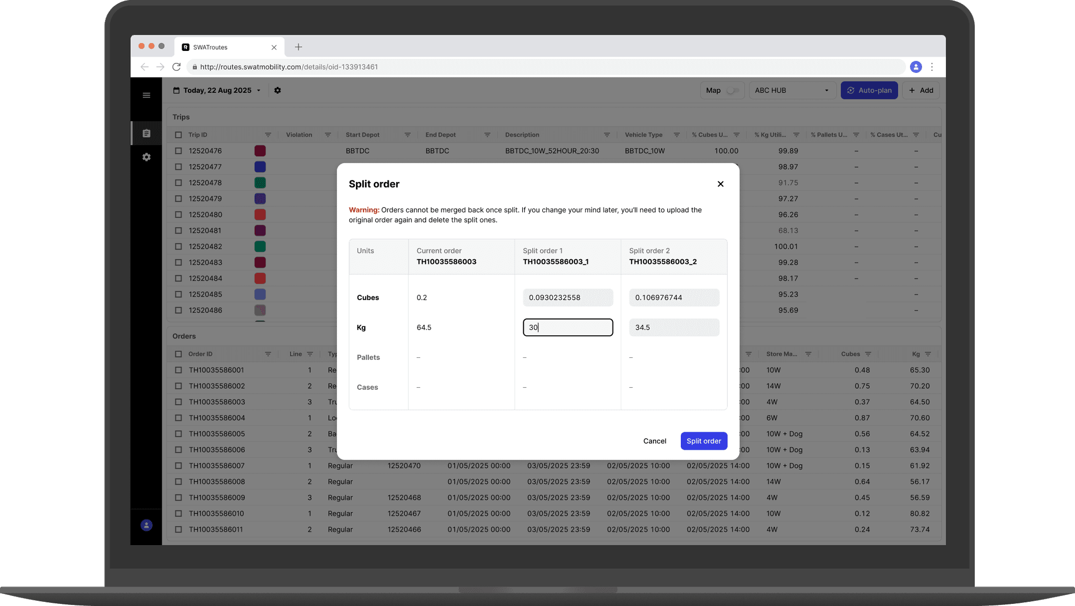
Task: Confirm with the blue Split order button
Action: pos(703,441)
